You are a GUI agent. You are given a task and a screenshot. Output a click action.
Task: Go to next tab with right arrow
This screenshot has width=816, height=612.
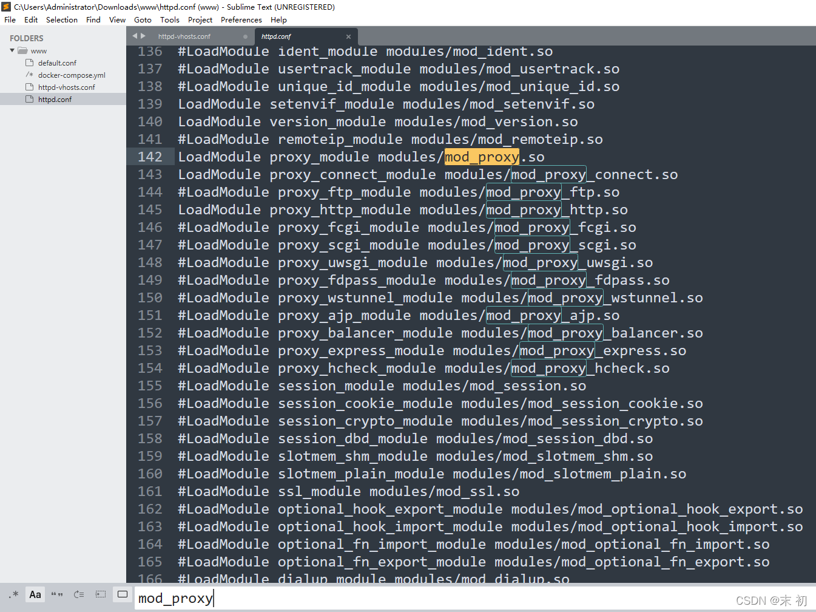(x=143, y=36)
